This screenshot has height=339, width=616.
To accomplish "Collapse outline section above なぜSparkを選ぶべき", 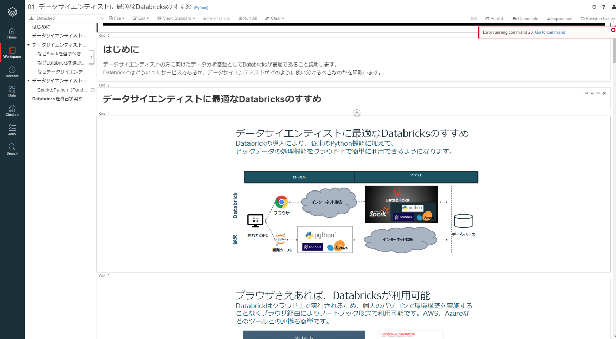I will (x=29, y=45).
